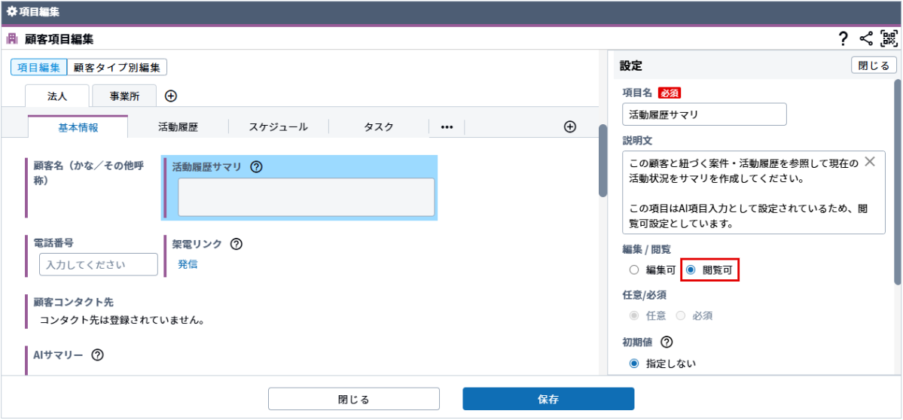Open the 基本情報 sub-tab
The width and height of the screenshot is (903, 420).
[78, 127]
